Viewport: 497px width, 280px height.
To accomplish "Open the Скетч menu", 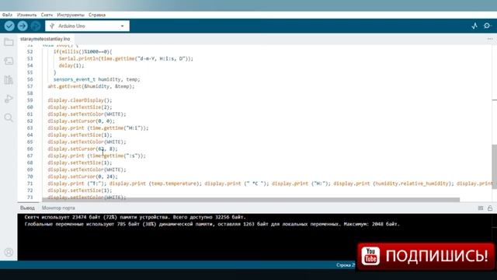I will point(47,15).
